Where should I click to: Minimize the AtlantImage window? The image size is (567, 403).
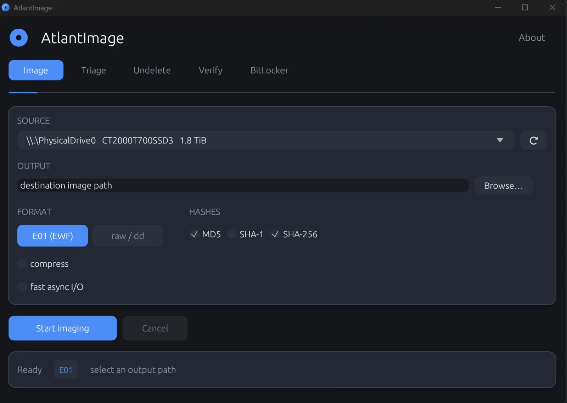pyautogui.click(x=498, y=7)
